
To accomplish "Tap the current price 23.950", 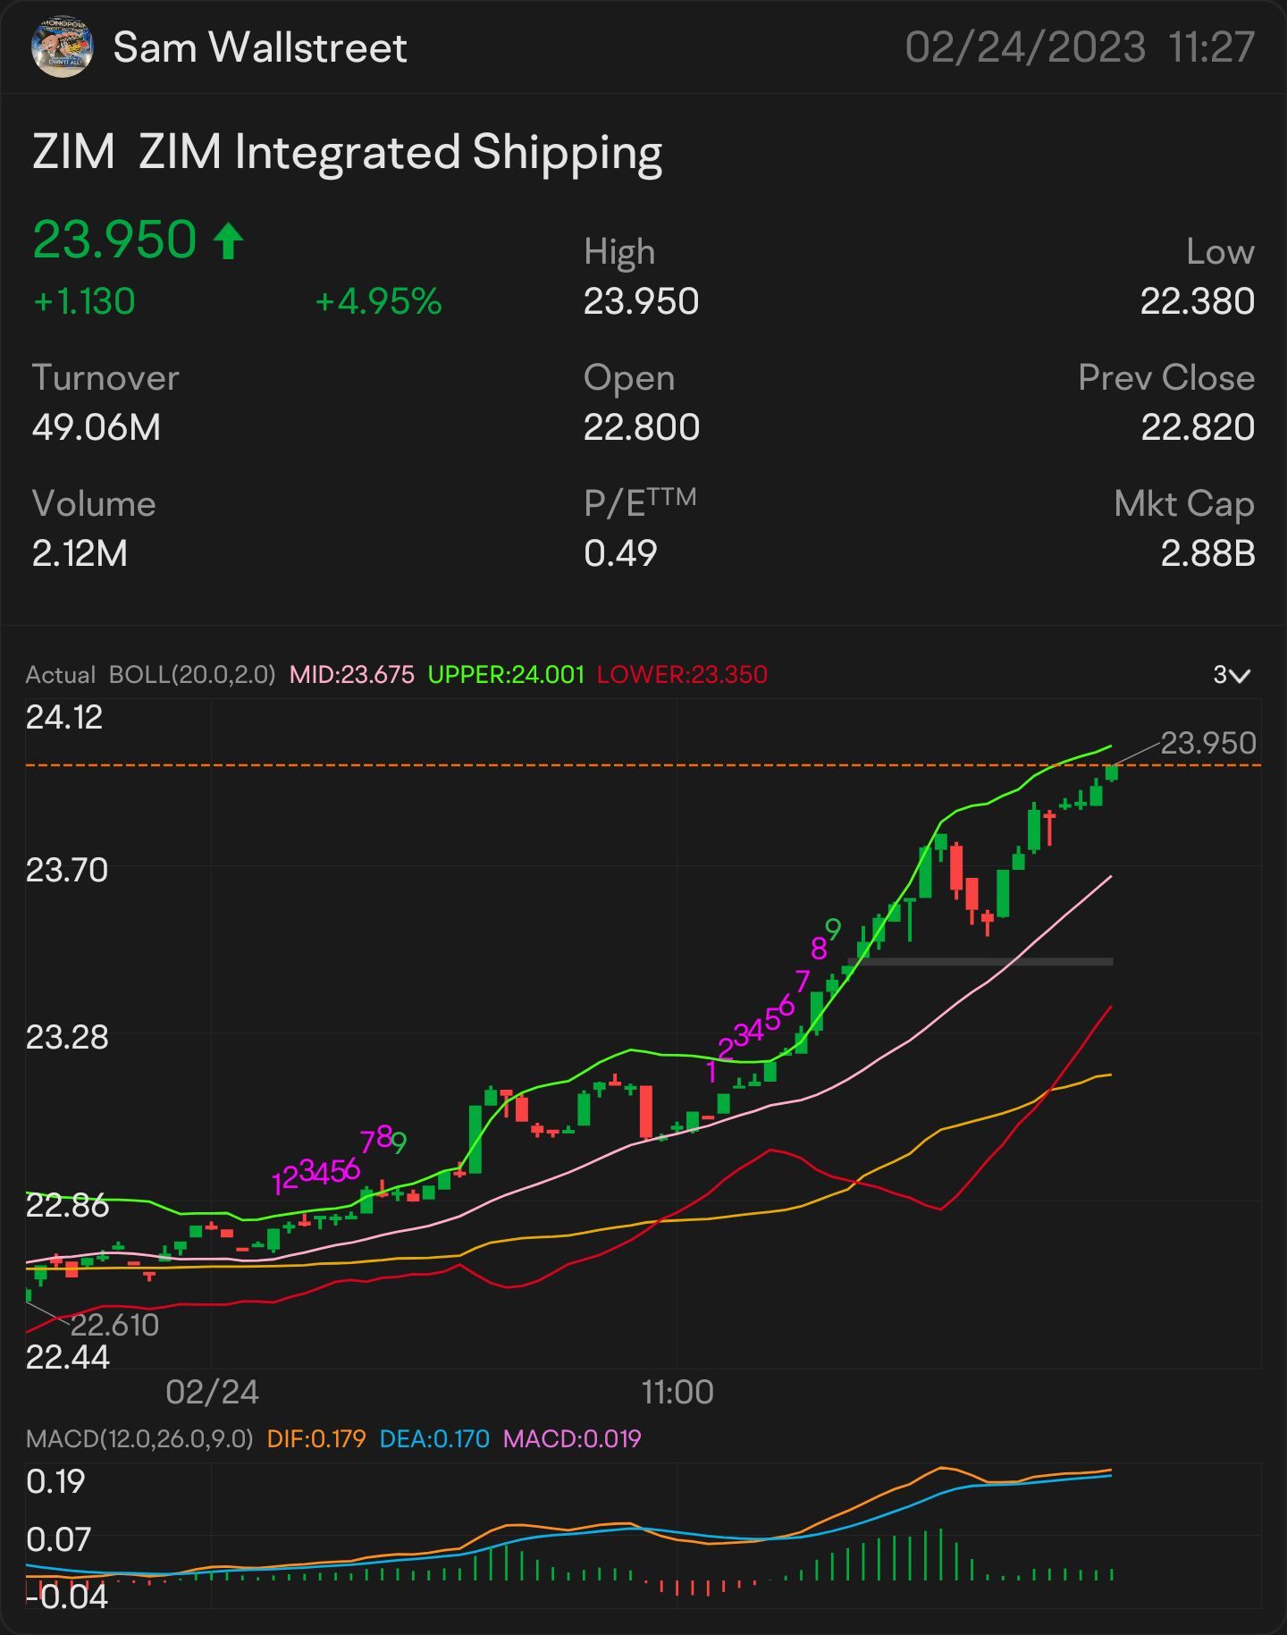I will pyautogui.click(x=114, y=240).
